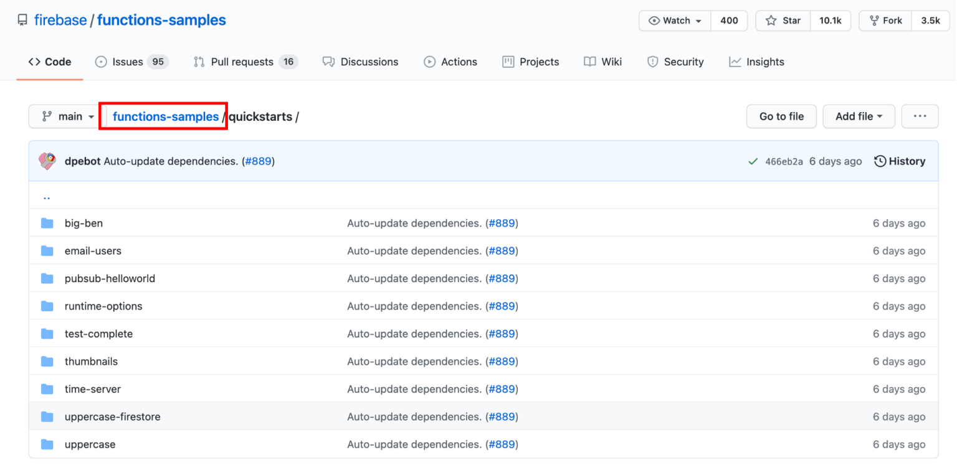This screenshot has height=475, width=957.
Task: Open the Code tab's repository icon
Action: pyautogui.click(x=34, y=62)
